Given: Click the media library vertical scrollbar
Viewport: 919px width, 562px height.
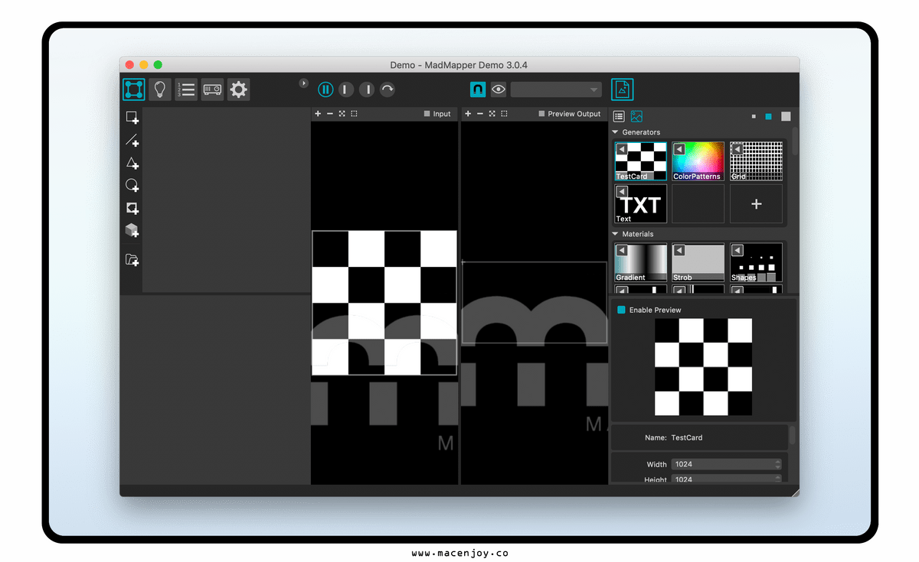Looking at the screenshot, I should [x=795, y=142].
